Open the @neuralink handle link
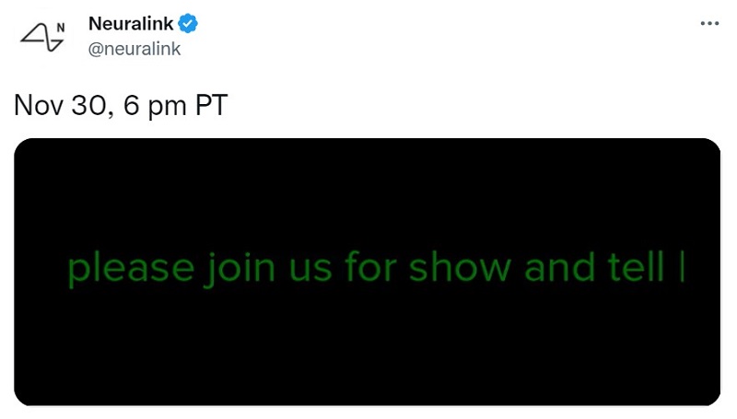Screen dimensions: 737x419 pyautogui.click(x=135, y=49)
